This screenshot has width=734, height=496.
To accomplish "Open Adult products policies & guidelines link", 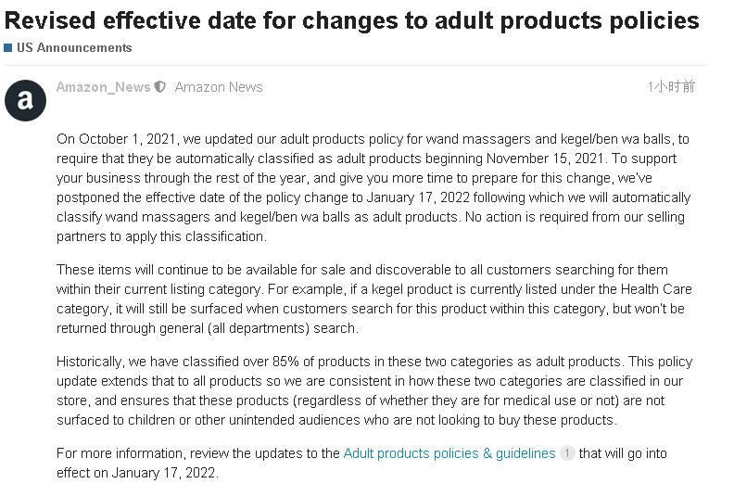I will (x=449, y=453).
